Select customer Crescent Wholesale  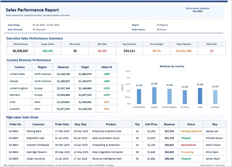point(37,145)
